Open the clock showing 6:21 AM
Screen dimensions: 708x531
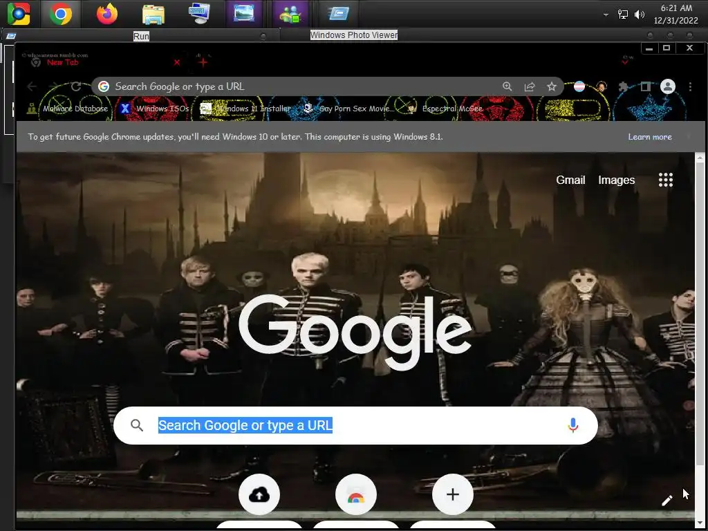click(x=676, y=14)
